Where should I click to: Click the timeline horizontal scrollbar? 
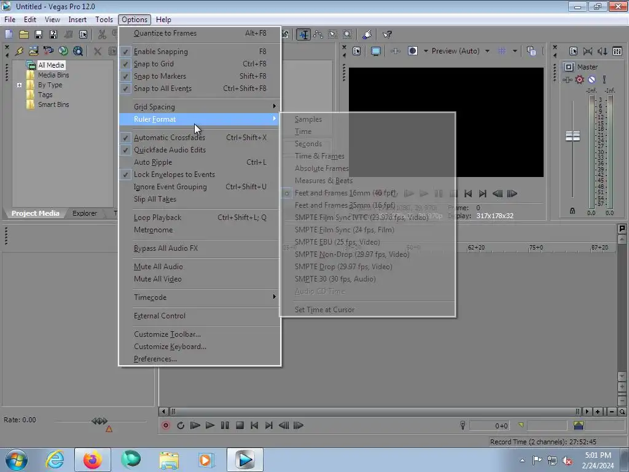375,411
